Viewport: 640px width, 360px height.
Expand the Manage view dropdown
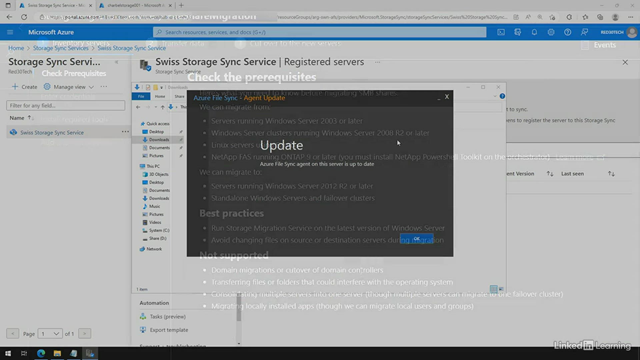[70, 87]
